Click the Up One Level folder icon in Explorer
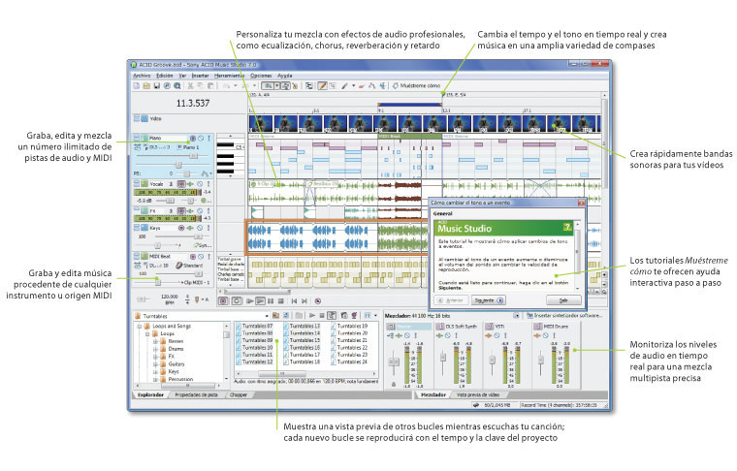 (x=276, y=316)
